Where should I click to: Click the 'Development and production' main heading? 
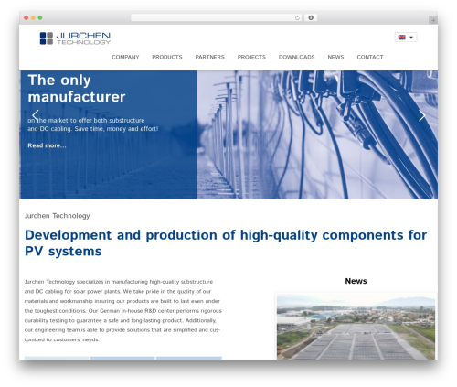pos(226,243)
